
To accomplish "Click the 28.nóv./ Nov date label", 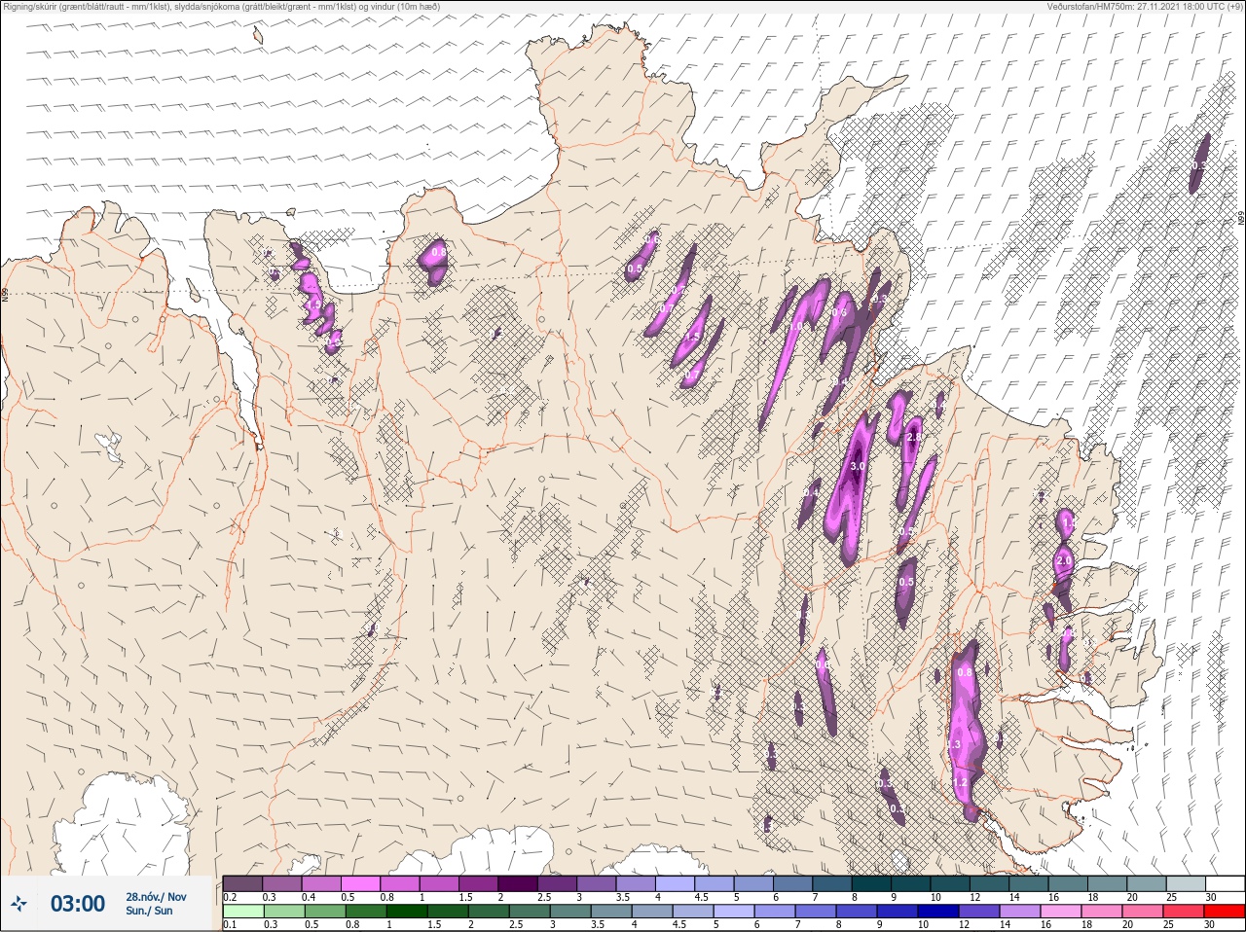I will [x=156, y=897].
